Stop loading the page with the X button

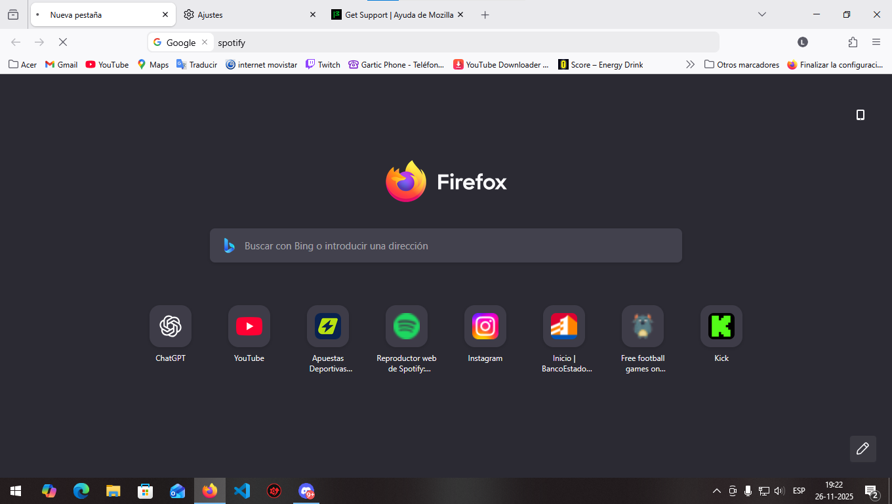63,42
